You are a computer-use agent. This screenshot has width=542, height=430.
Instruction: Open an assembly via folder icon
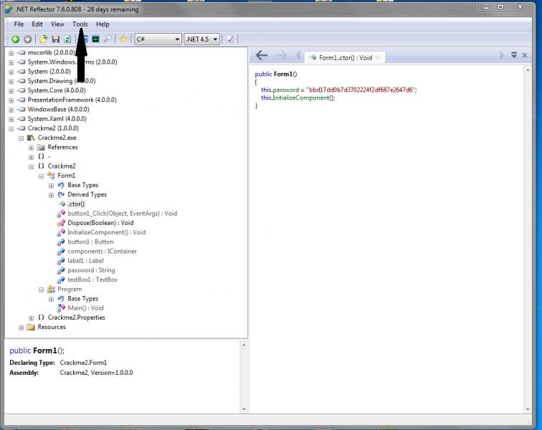point(44,39)
